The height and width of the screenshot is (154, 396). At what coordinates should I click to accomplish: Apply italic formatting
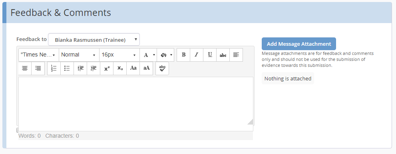point(197,55)
